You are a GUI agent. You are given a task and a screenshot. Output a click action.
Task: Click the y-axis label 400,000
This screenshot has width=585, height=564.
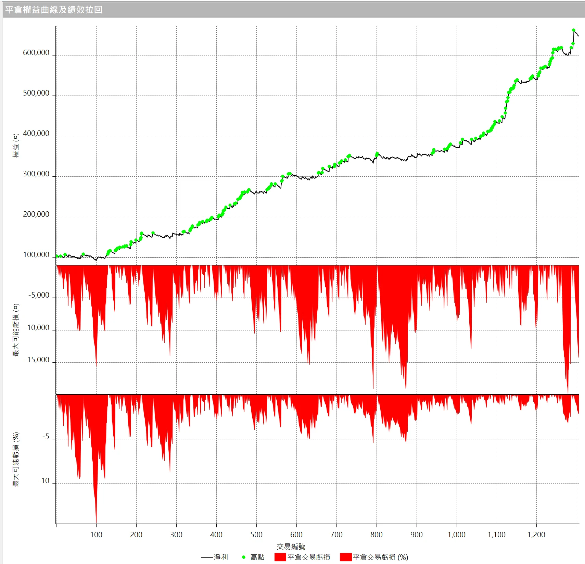[x=36, y=134]
